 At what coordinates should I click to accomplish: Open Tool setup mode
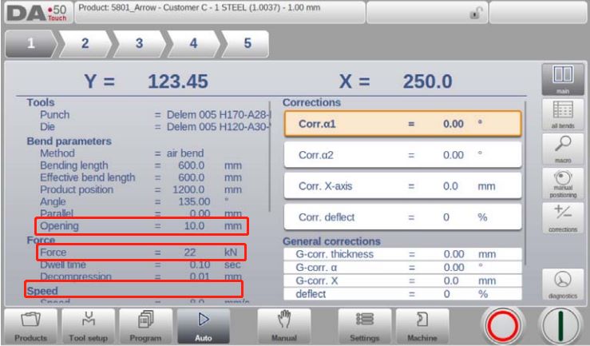point(89,326)
